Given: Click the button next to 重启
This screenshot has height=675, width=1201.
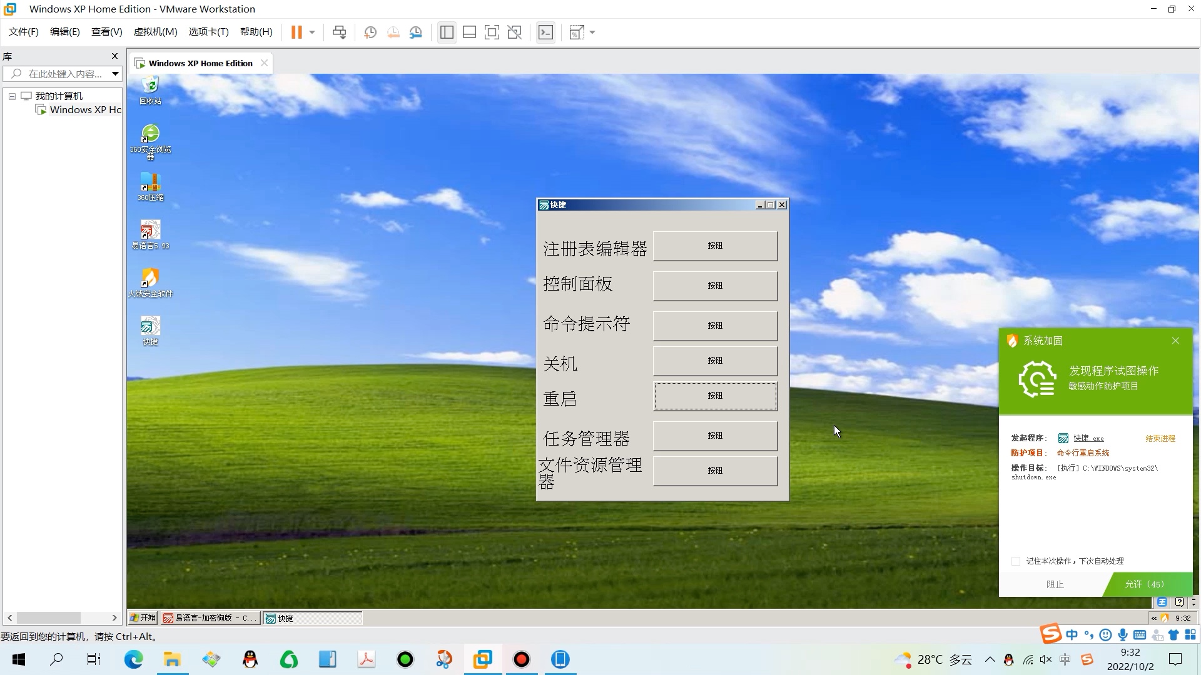Looking at the screenshot, I should point(715,396).
